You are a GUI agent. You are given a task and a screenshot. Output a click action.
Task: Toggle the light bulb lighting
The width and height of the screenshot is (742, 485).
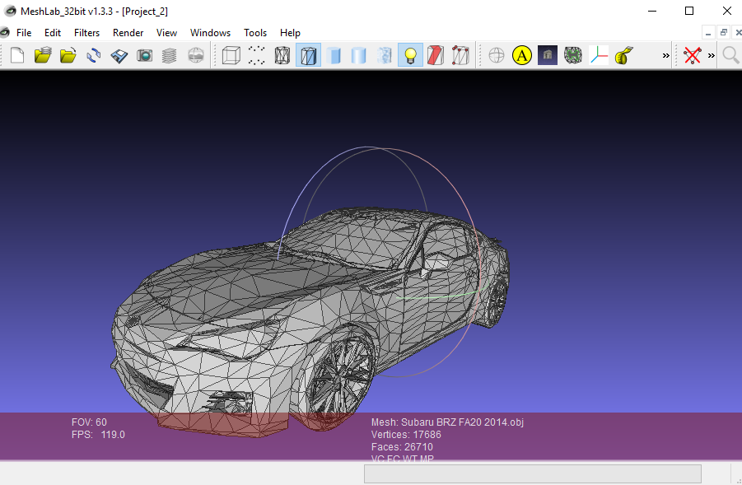click(410, 55)
